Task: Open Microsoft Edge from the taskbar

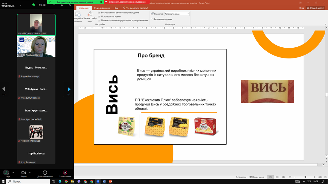Action: click(x=60, y=181)
